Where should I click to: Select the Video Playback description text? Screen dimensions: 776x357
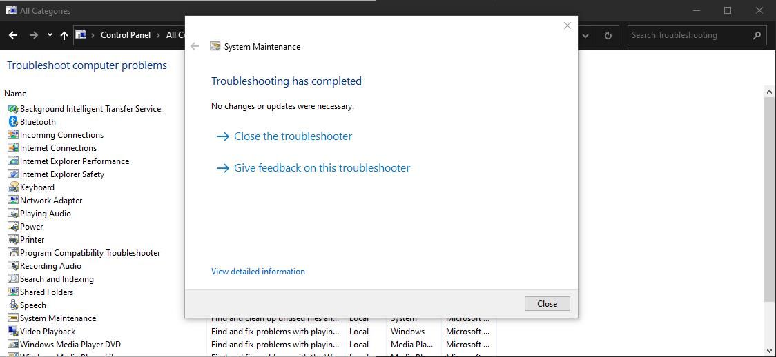[x=275, y=331]
